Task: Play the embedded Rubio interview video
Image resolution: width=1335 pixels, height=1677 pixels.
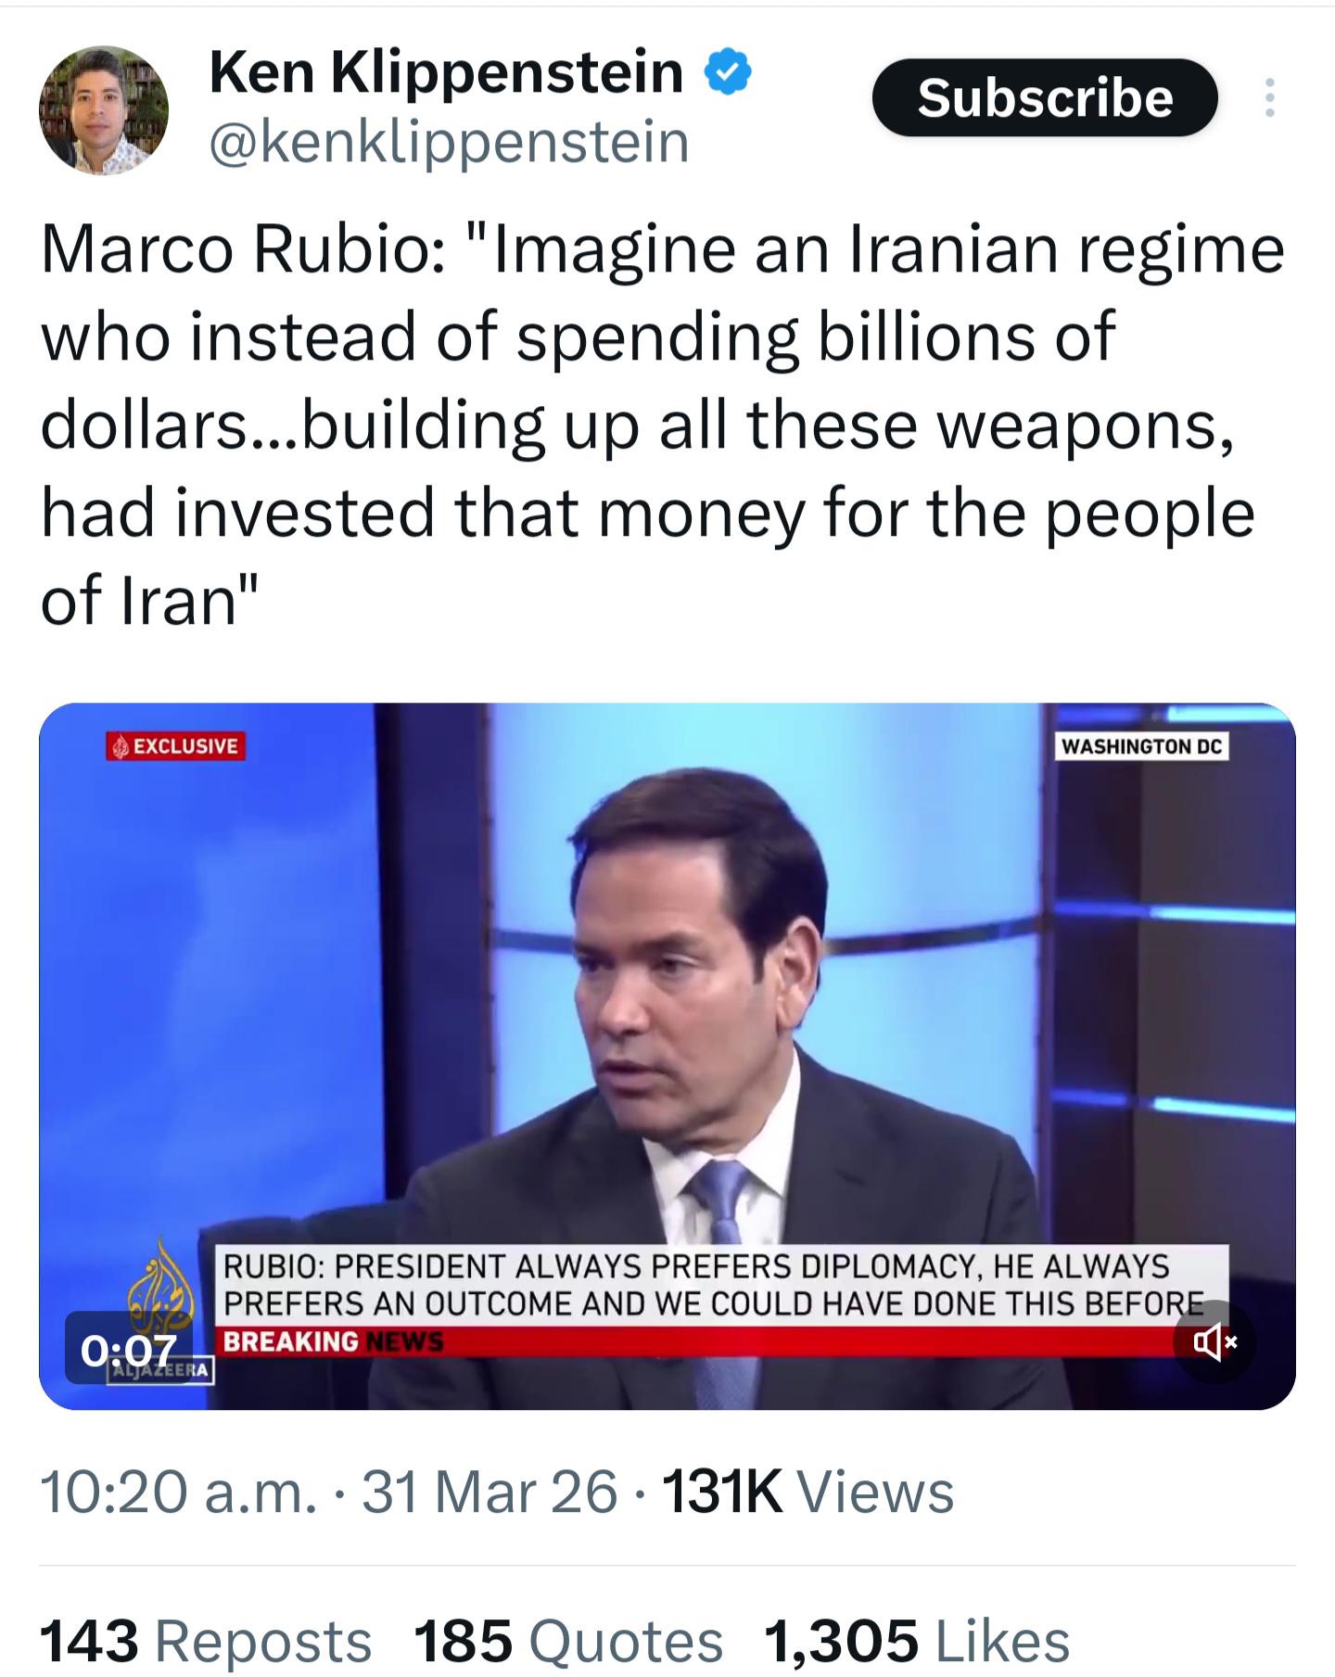Action: 667,1056
